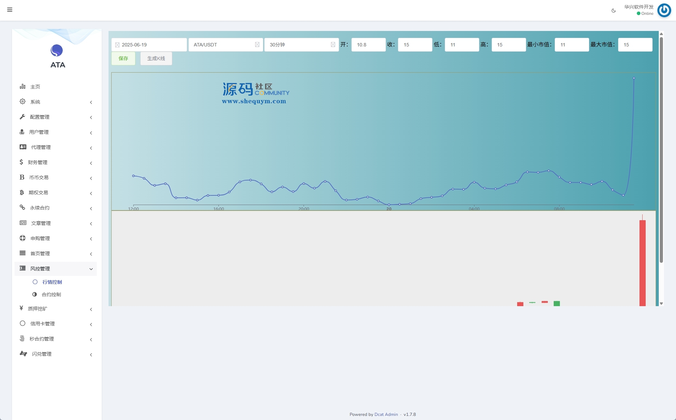Click the green 保存 button

click(123, 58)
